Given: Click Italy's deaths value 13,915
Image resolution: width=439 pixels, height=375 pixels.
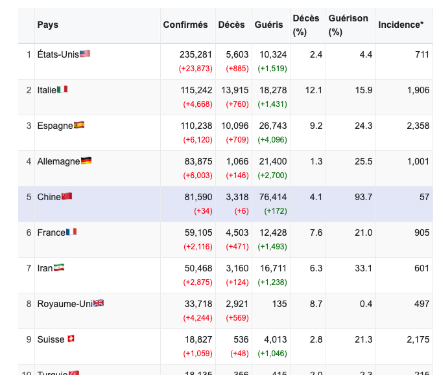Looking at the screenshot, I should [x=235, y=90].
